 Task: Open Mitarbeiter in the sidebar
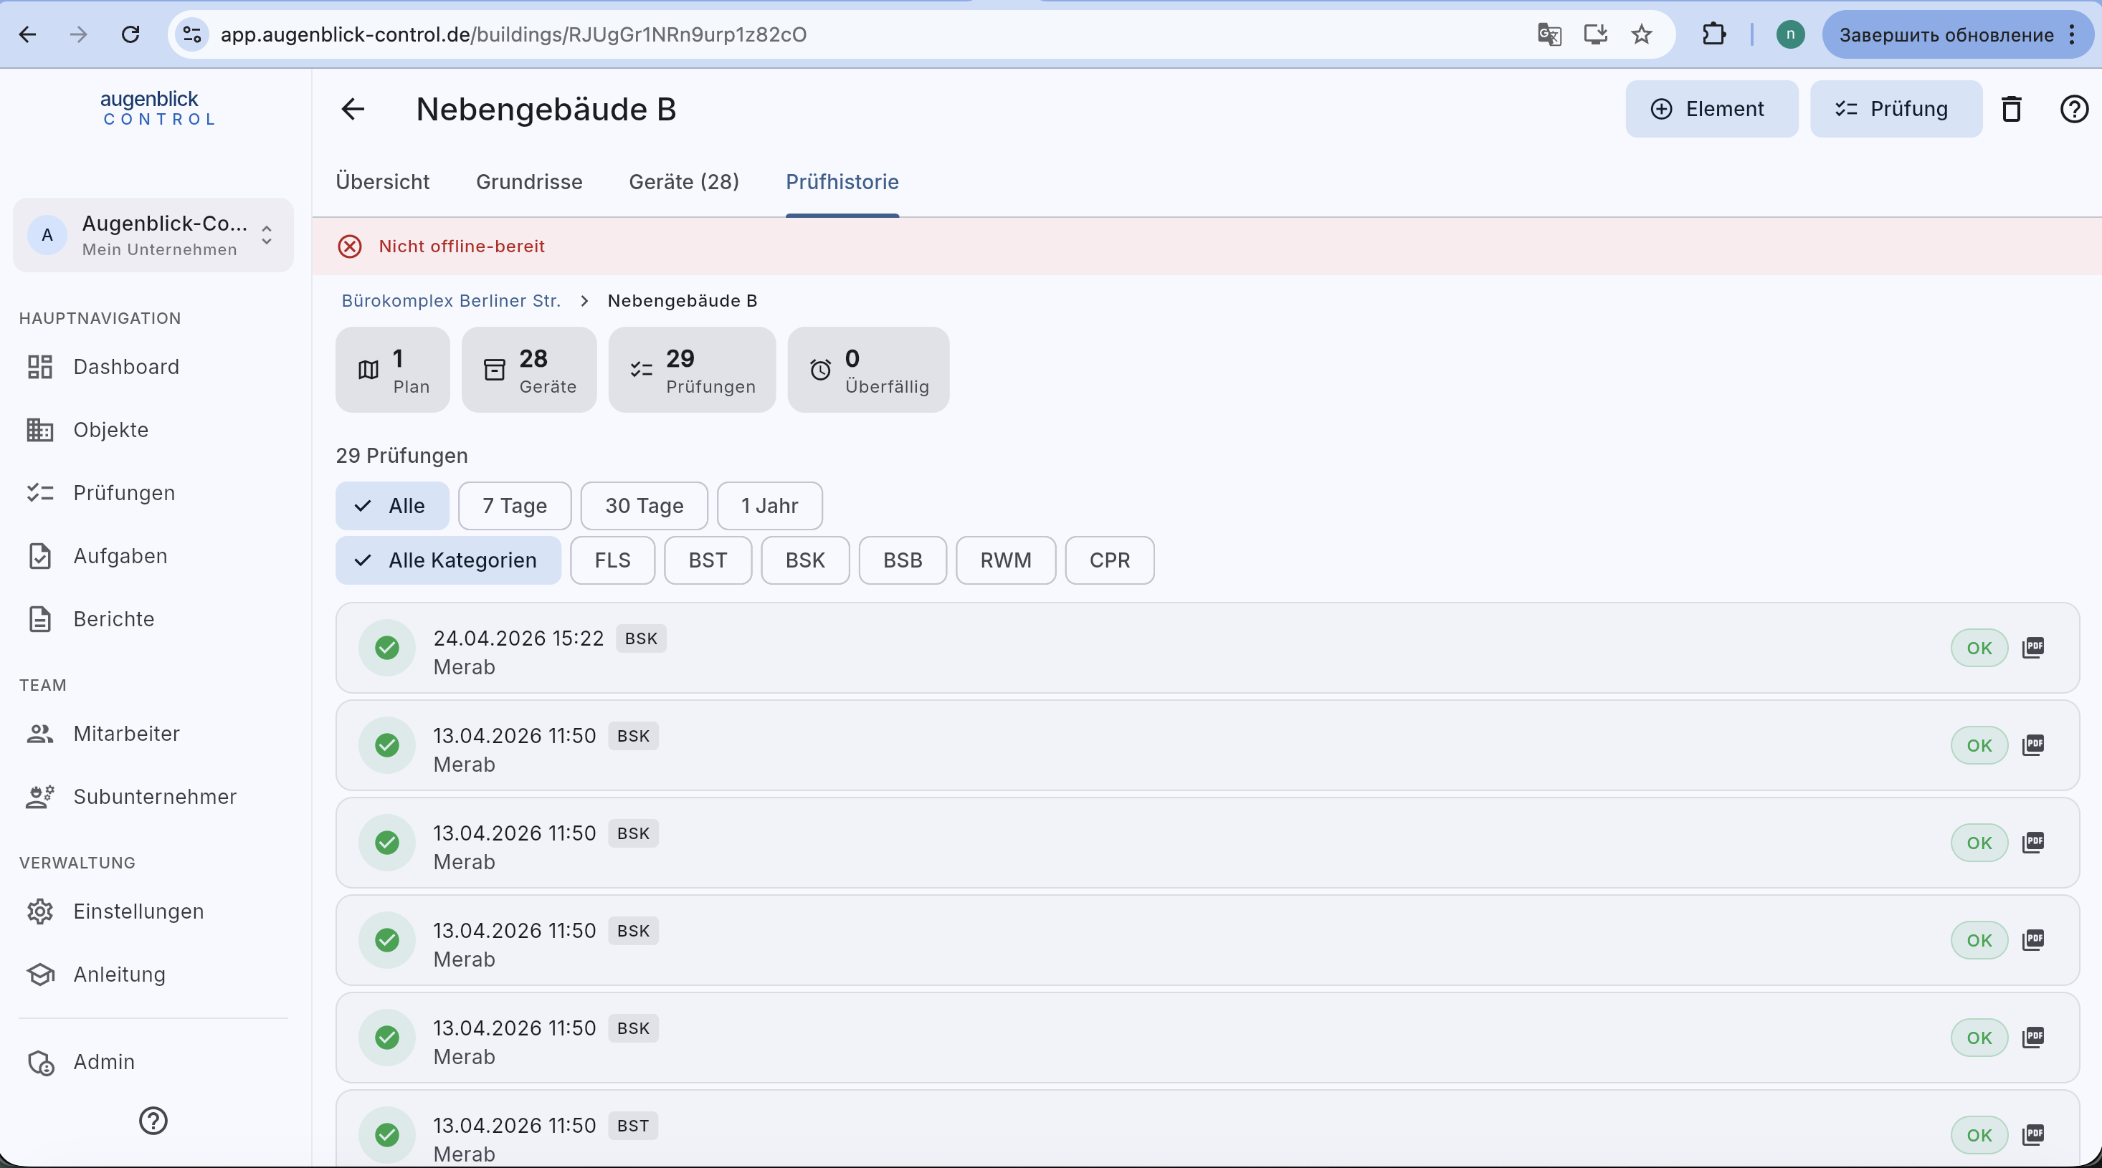coord(153,733)
